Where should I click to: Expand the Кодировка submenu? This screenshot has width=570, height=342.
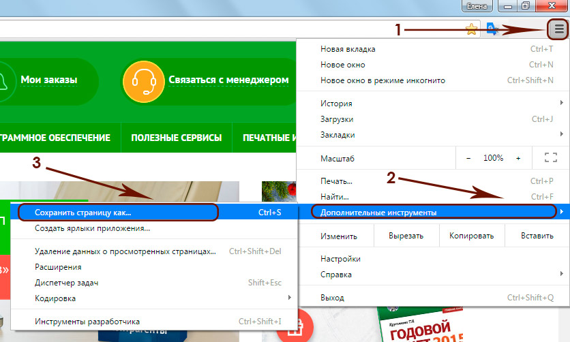click(56, 298)
